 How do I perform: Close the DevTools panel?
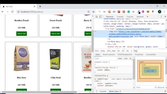(165, 17)
